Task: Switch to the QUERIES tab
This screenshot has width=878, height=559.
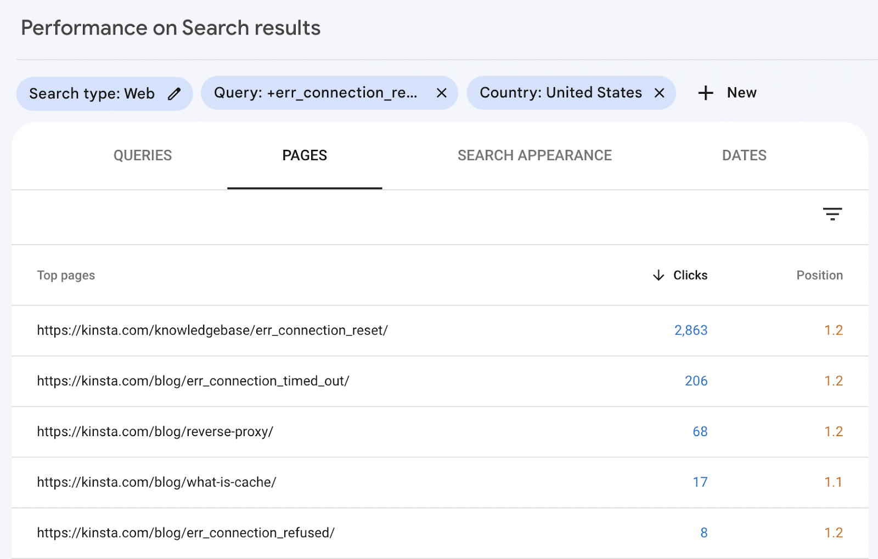Action: (x=142, y=155)
